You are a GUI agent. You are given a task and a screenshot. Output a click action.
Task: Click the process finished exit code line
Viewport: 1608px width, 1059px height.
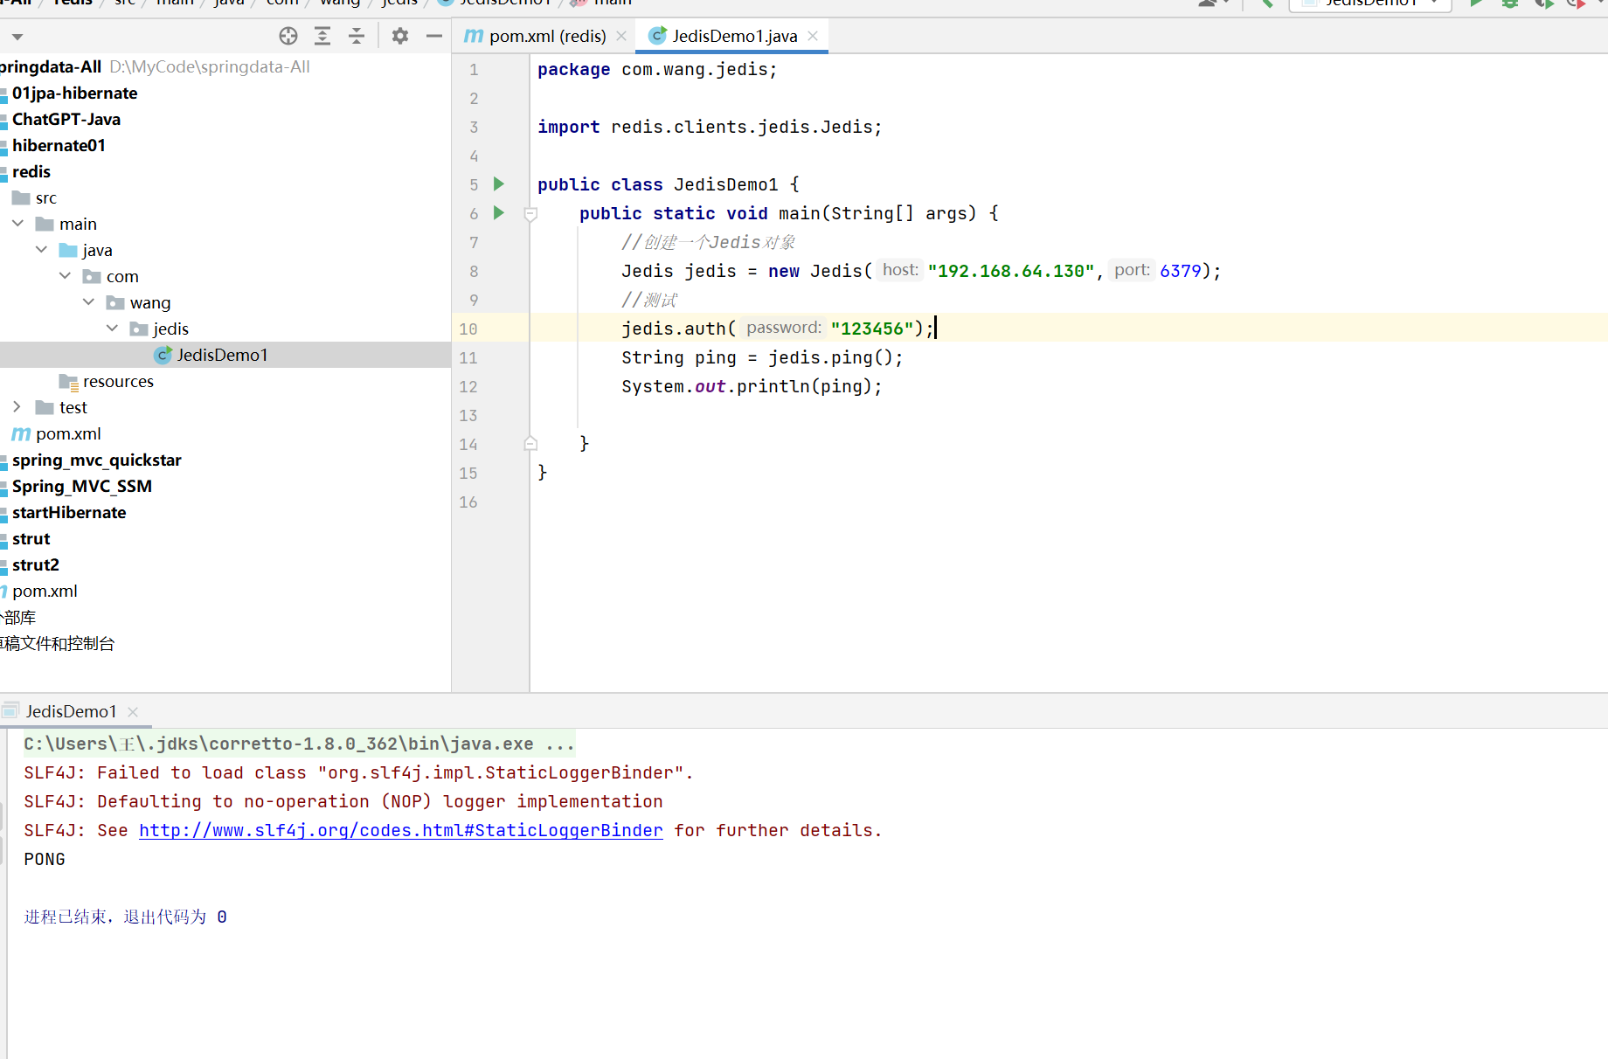pyautogui.click(x=125, y=917)
